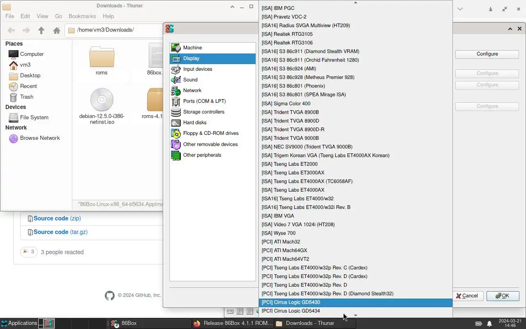Click notification bell in system tray
The image size is (526, 329).
click(489, 323)
